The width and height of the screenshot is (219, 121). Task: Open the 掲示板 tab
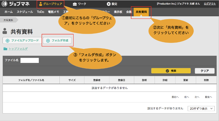pyautogui.click(x=118, y=12)
